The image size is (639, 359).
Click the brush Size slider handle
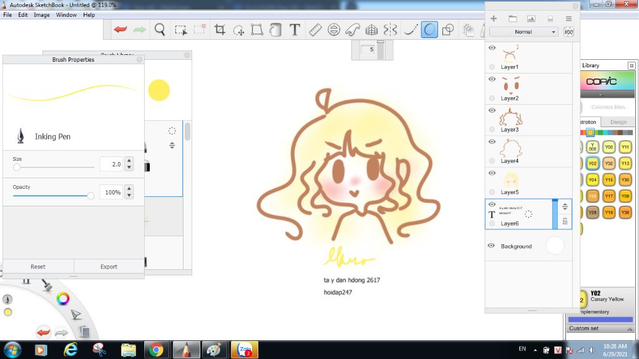[17, 167]
